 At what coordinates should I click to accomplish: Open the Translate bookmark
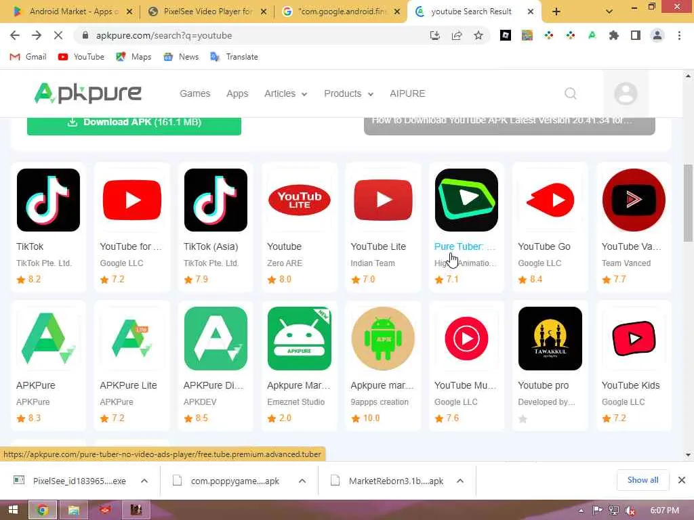[234, 57]
